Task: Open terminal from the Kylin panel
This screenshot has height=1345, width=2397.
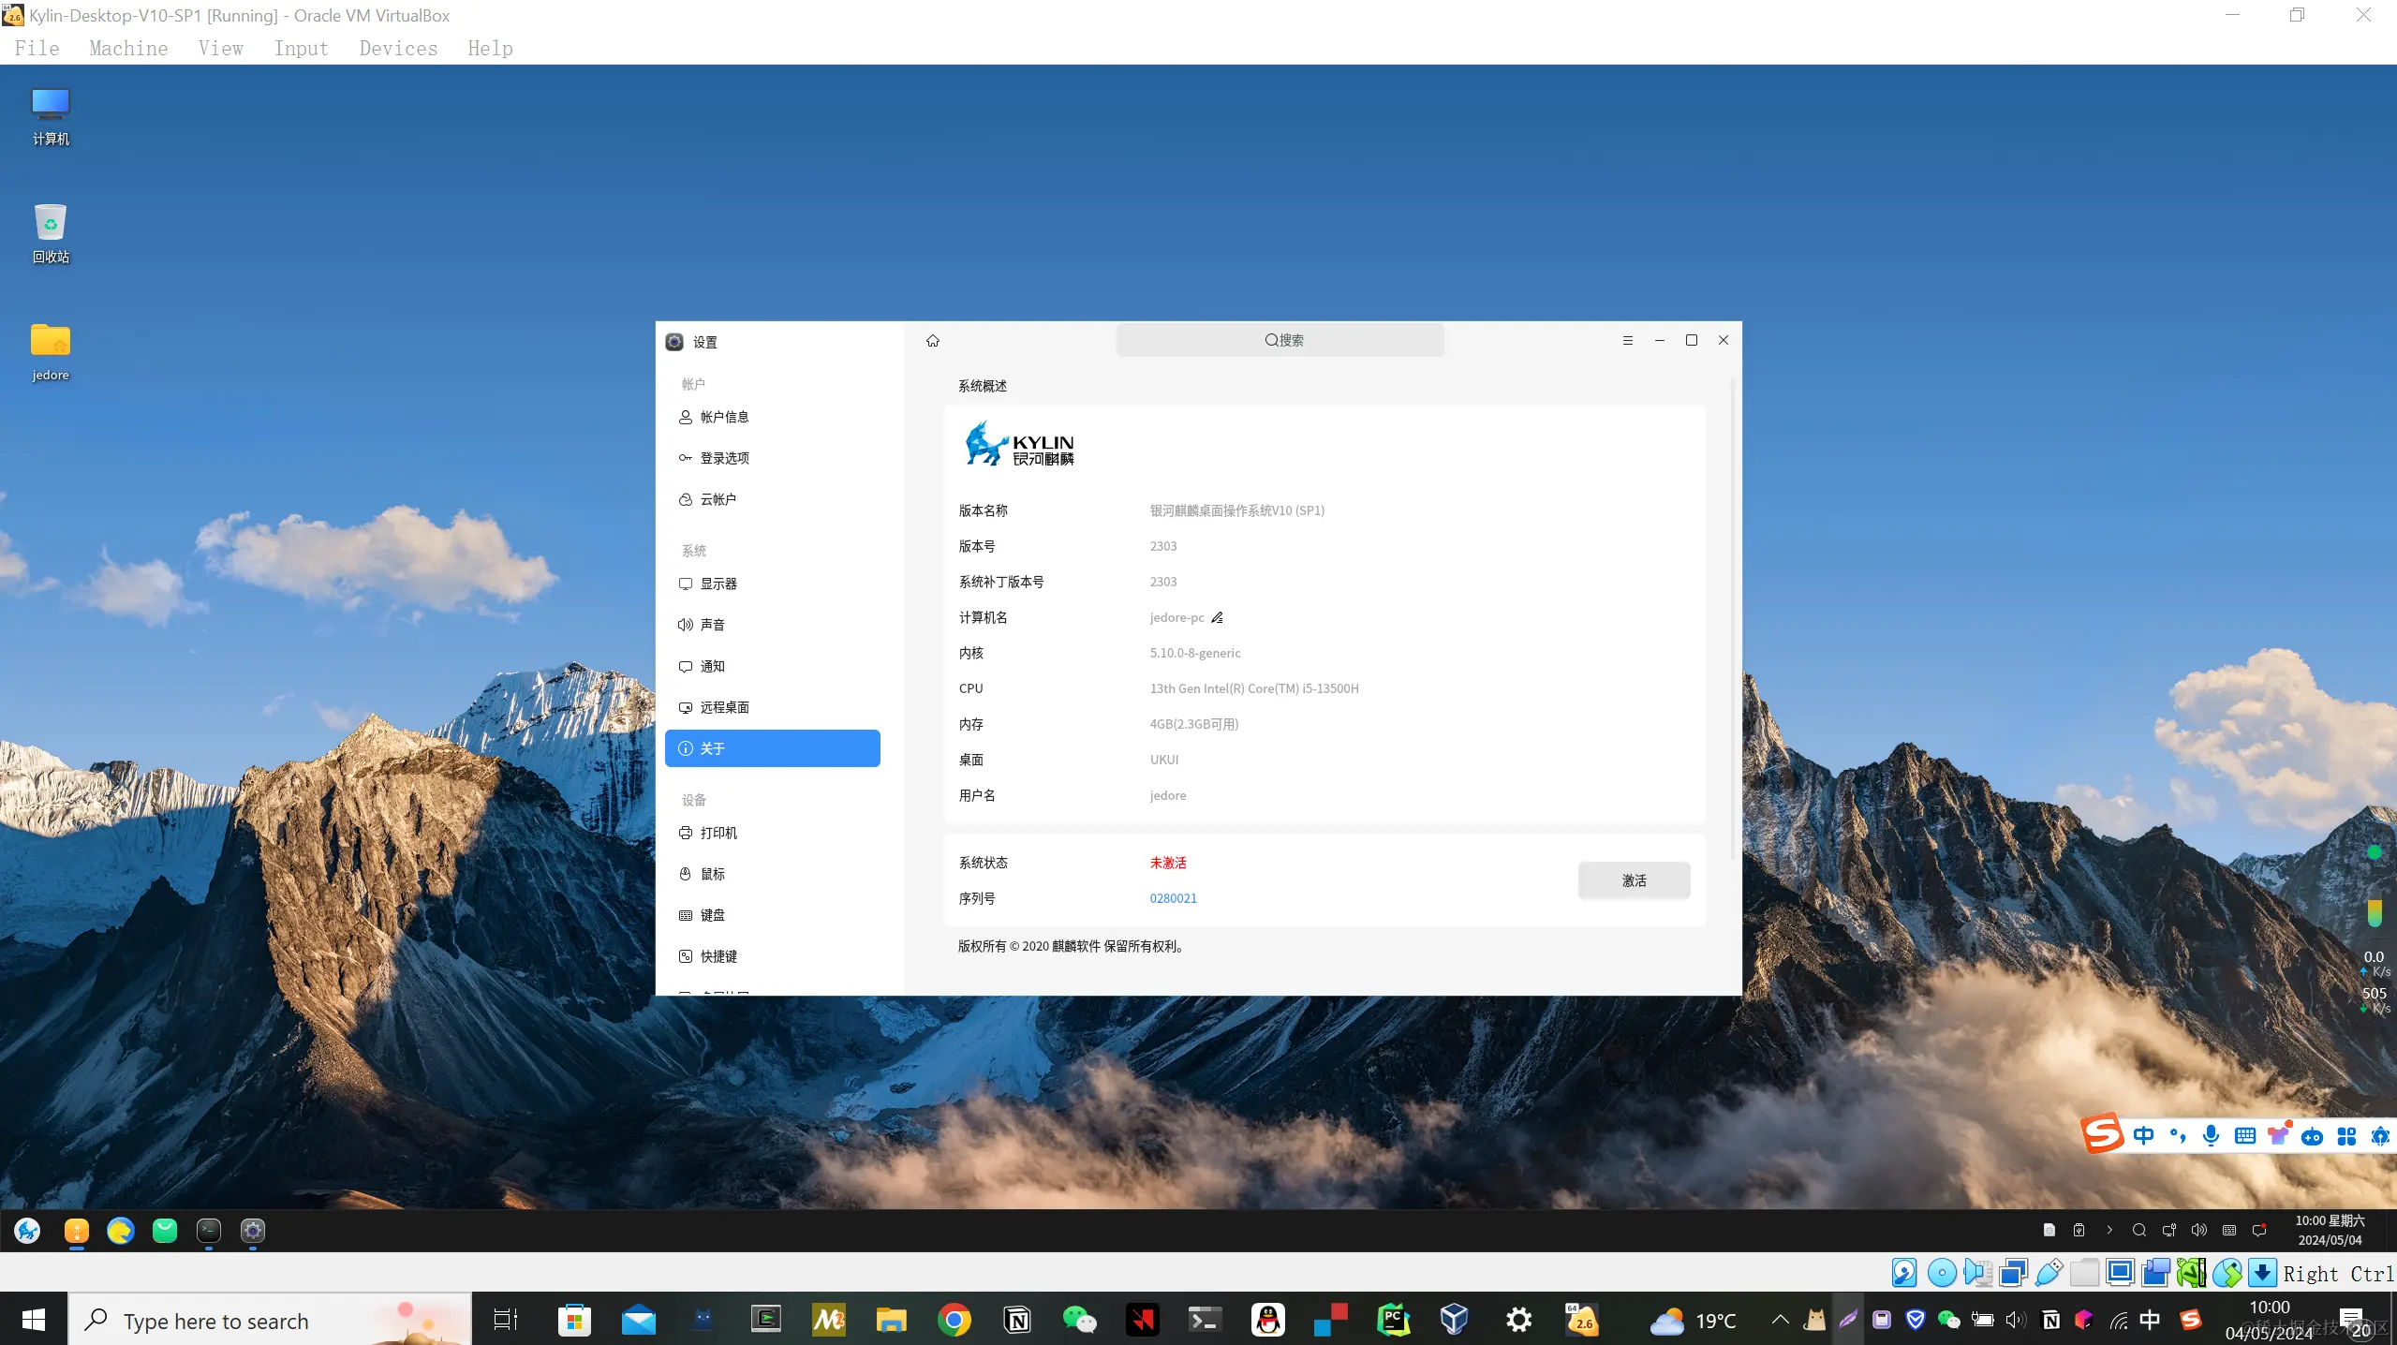Action: click(208, 1231)
